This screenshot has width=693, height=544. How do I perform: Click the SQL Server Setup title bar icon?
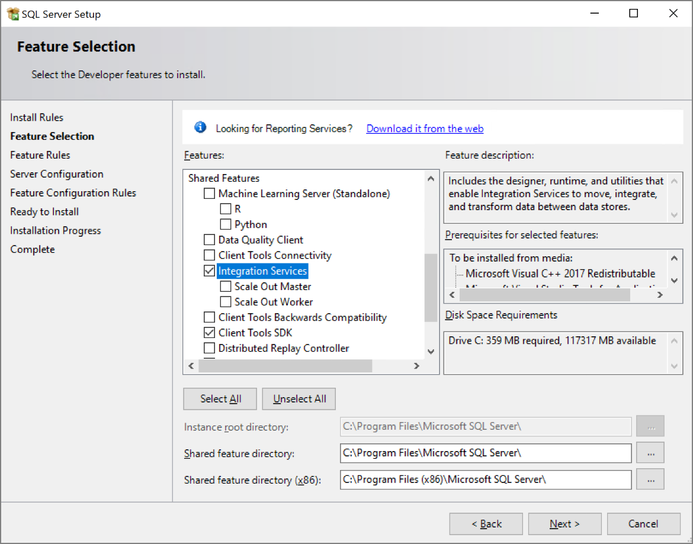[x=12, y=12]
